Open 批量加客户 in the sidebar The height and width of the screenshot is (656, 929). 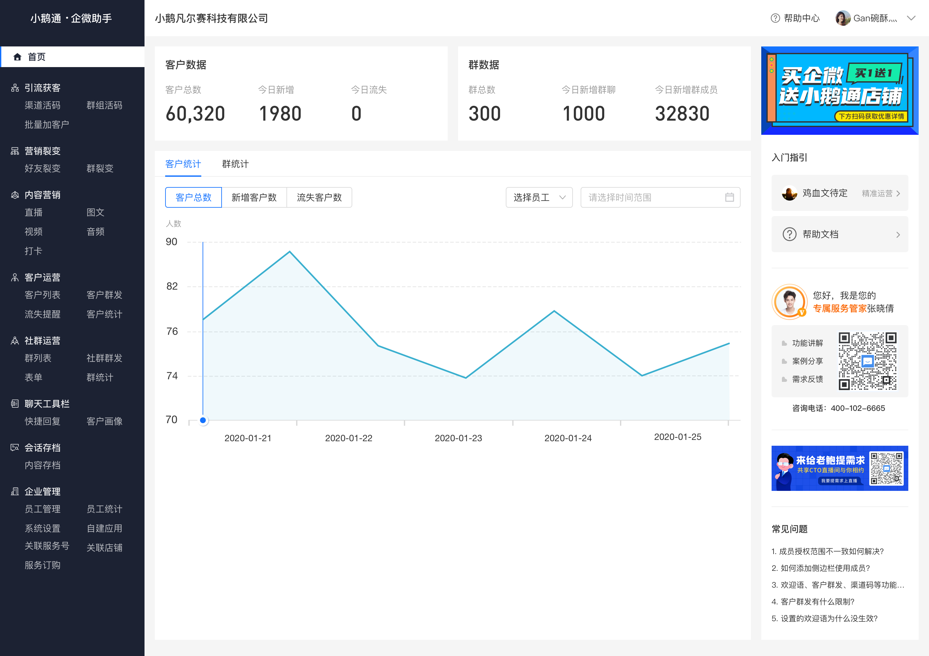tap(47, 124)
